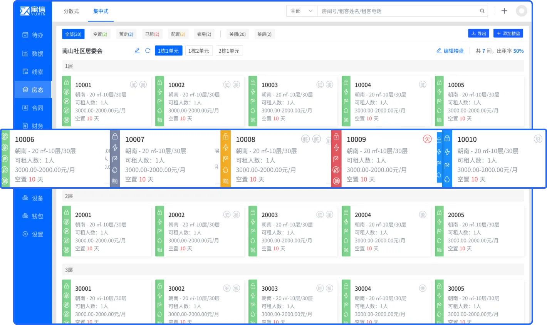Screen dimensions: 547x325
Task: Select the 1栋2单元 unit button
Action: (199, 51)
